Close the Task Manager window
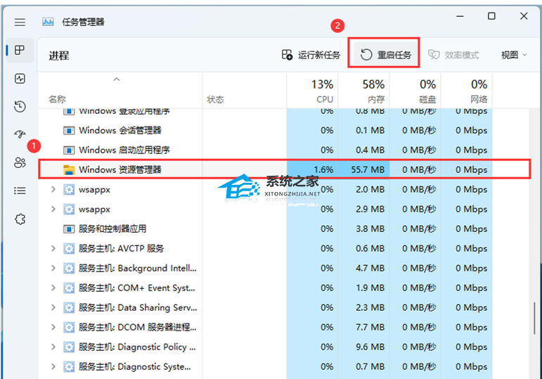The height and width of the screenshot is (379, 542). 524,16
